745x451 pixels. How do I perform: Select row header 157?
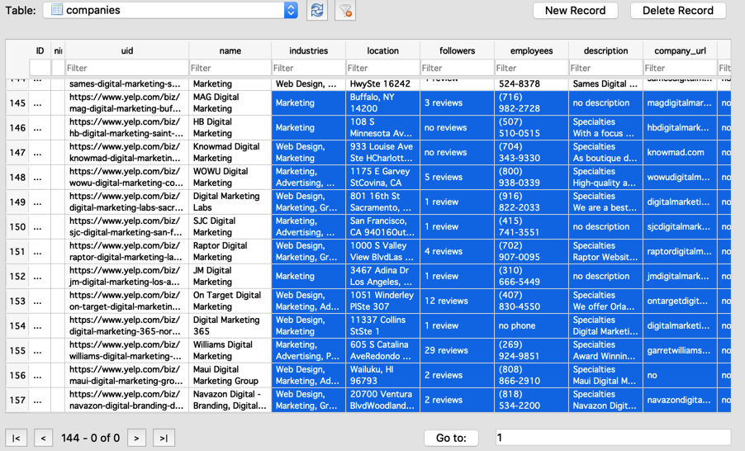17,400
